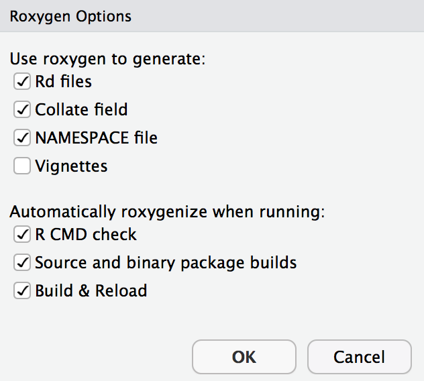Dismiss dialog with the Cancel button

[x=360, y=357]
